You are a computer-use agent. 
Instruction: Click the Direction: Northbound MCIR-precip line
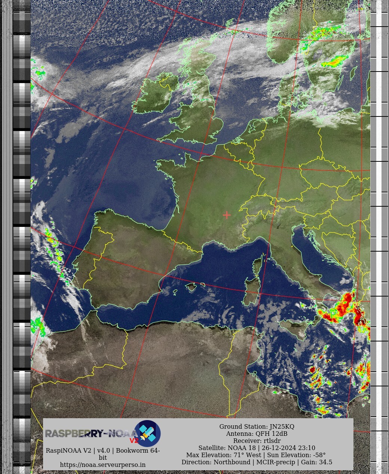(x=257, y=462)
